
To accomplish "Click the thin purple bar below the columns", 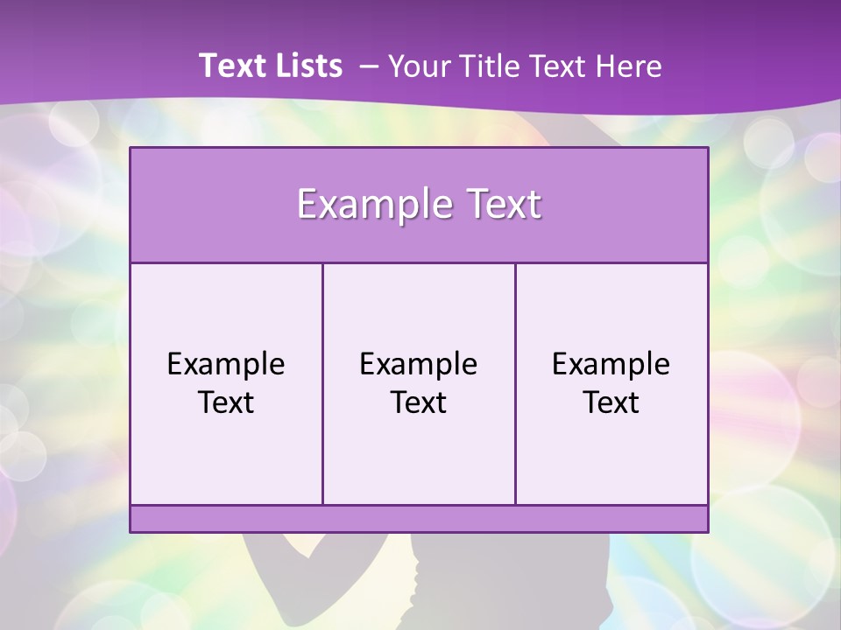I will pyautogui.click(x=419, y=519).
